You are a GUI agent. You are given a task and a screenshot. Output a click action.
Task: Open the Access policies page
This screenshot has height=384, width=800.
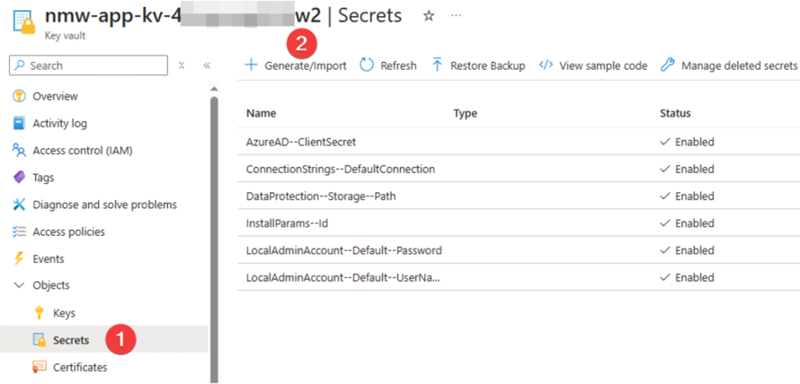pos(69,231)
